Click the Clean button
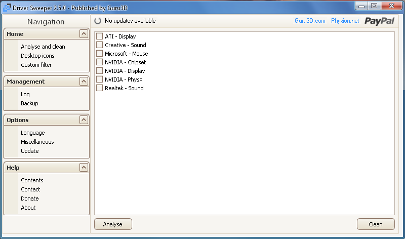The image size is (405, 239). tap(376, 224)
